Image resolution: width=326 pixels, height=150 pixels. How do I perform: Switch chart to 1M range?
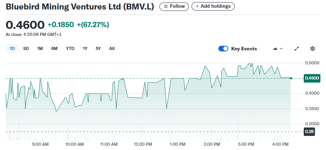pos(40,49)
